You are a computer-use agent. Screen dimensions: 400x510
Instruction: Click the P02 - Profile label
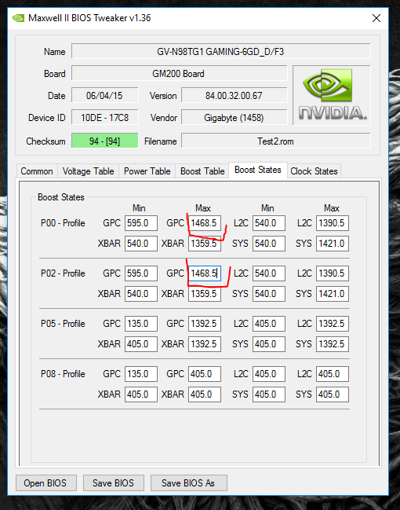click(63, 273)
